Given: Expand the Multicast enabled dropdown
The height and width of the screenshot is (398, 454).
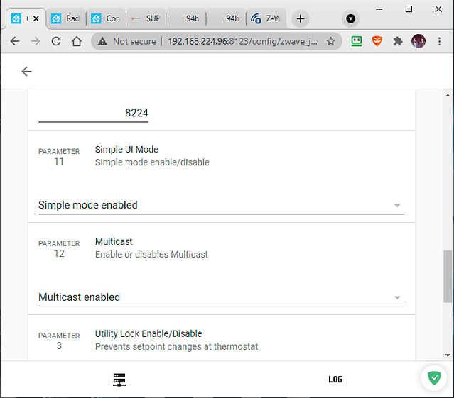Looking at the screenshot, I should [x=221, y=297].
